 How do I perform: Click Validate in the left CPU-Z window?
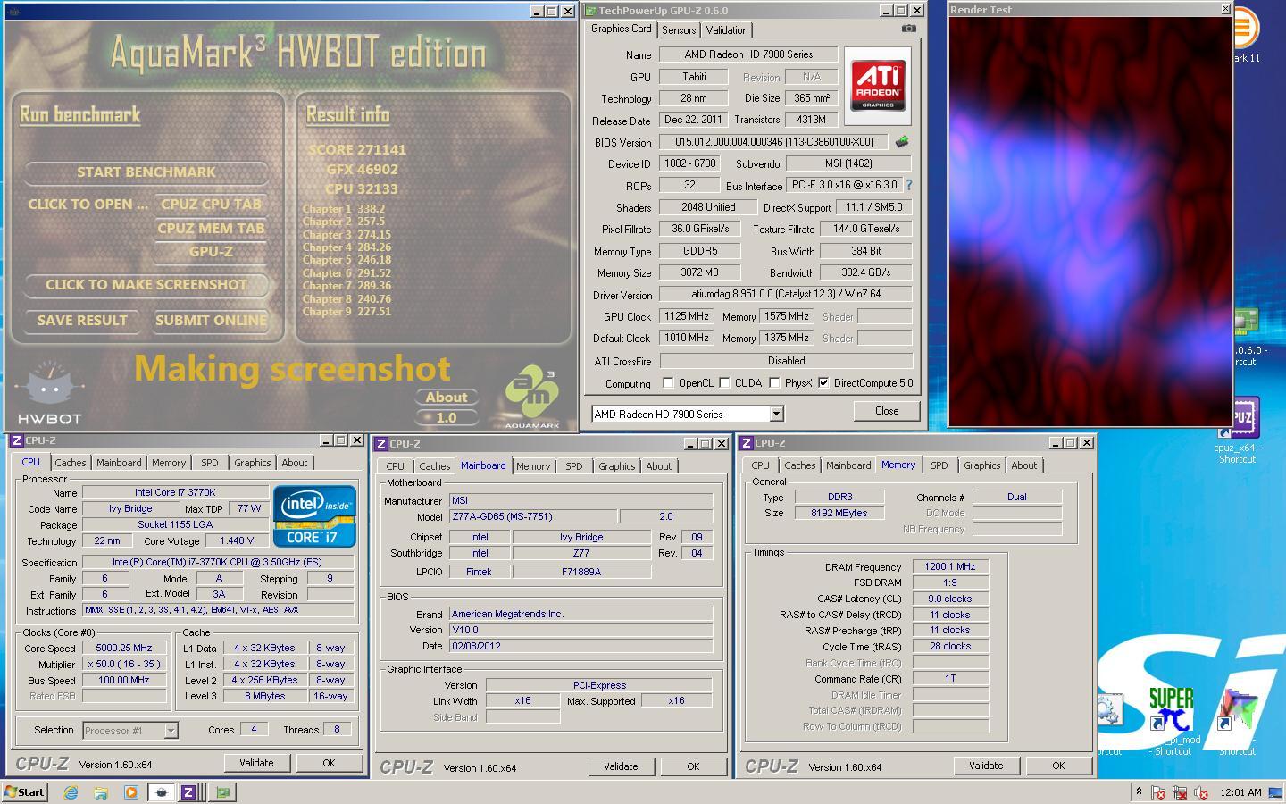click(x=256, y=763)
